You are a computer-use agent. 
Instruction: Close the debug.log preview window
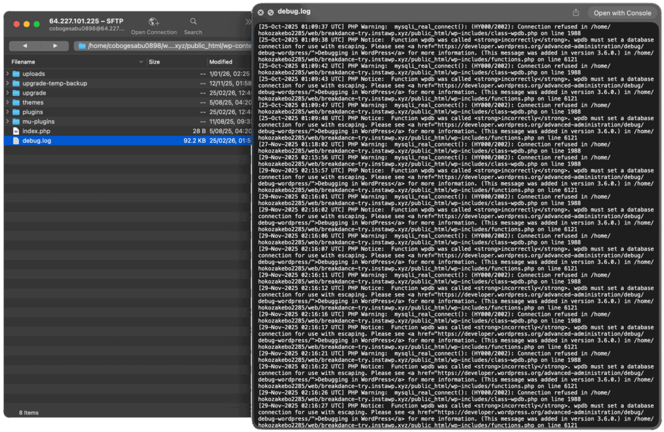[261, 12]
